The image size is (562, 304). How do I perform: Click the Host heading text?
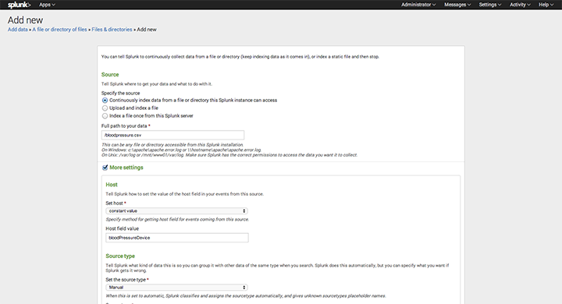point(112,185)
